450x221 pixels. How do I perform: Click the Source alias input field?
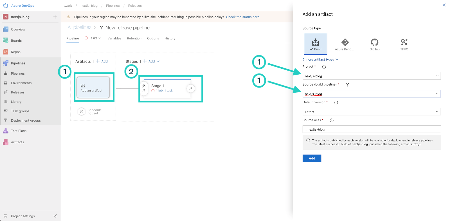pyautogui.click(x=372, y=129)
